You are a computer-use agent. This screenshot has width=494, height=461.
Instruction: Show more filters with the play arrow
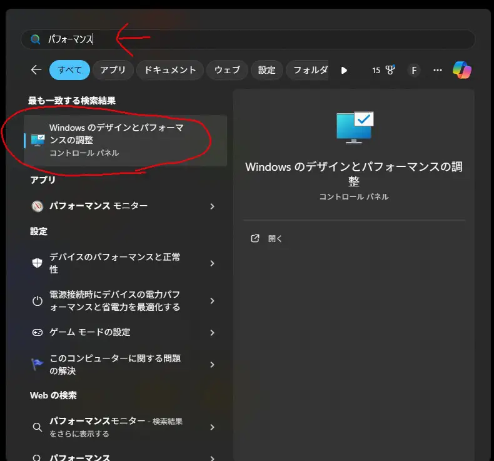[344, 70]
